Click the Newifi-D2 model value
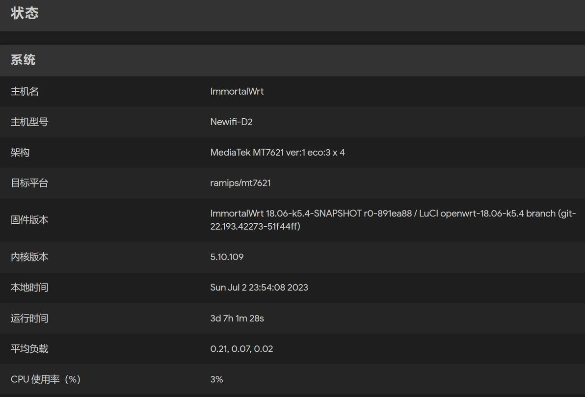 (231, 122)
